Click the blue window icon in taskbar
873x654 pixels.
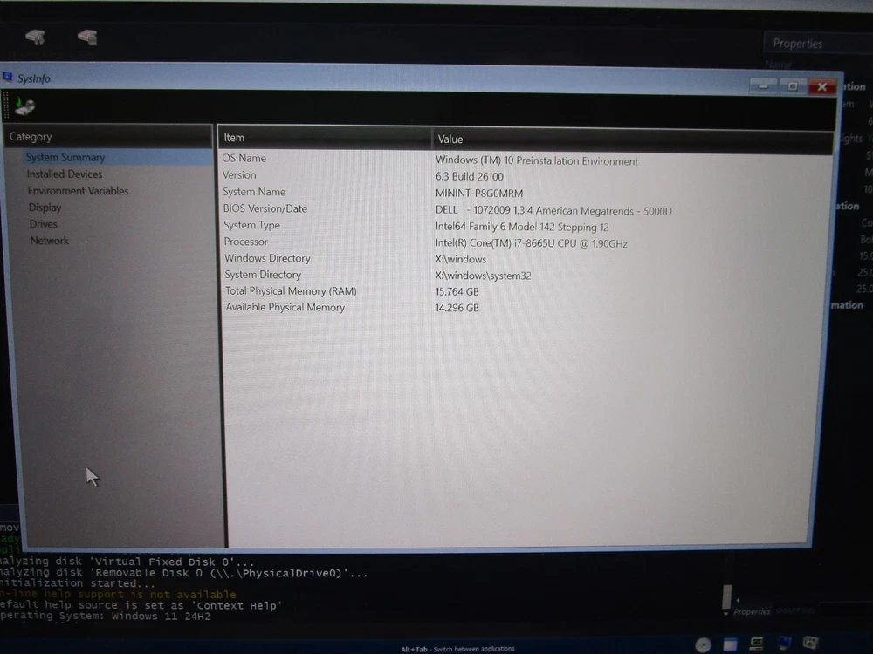click(730, 645)
